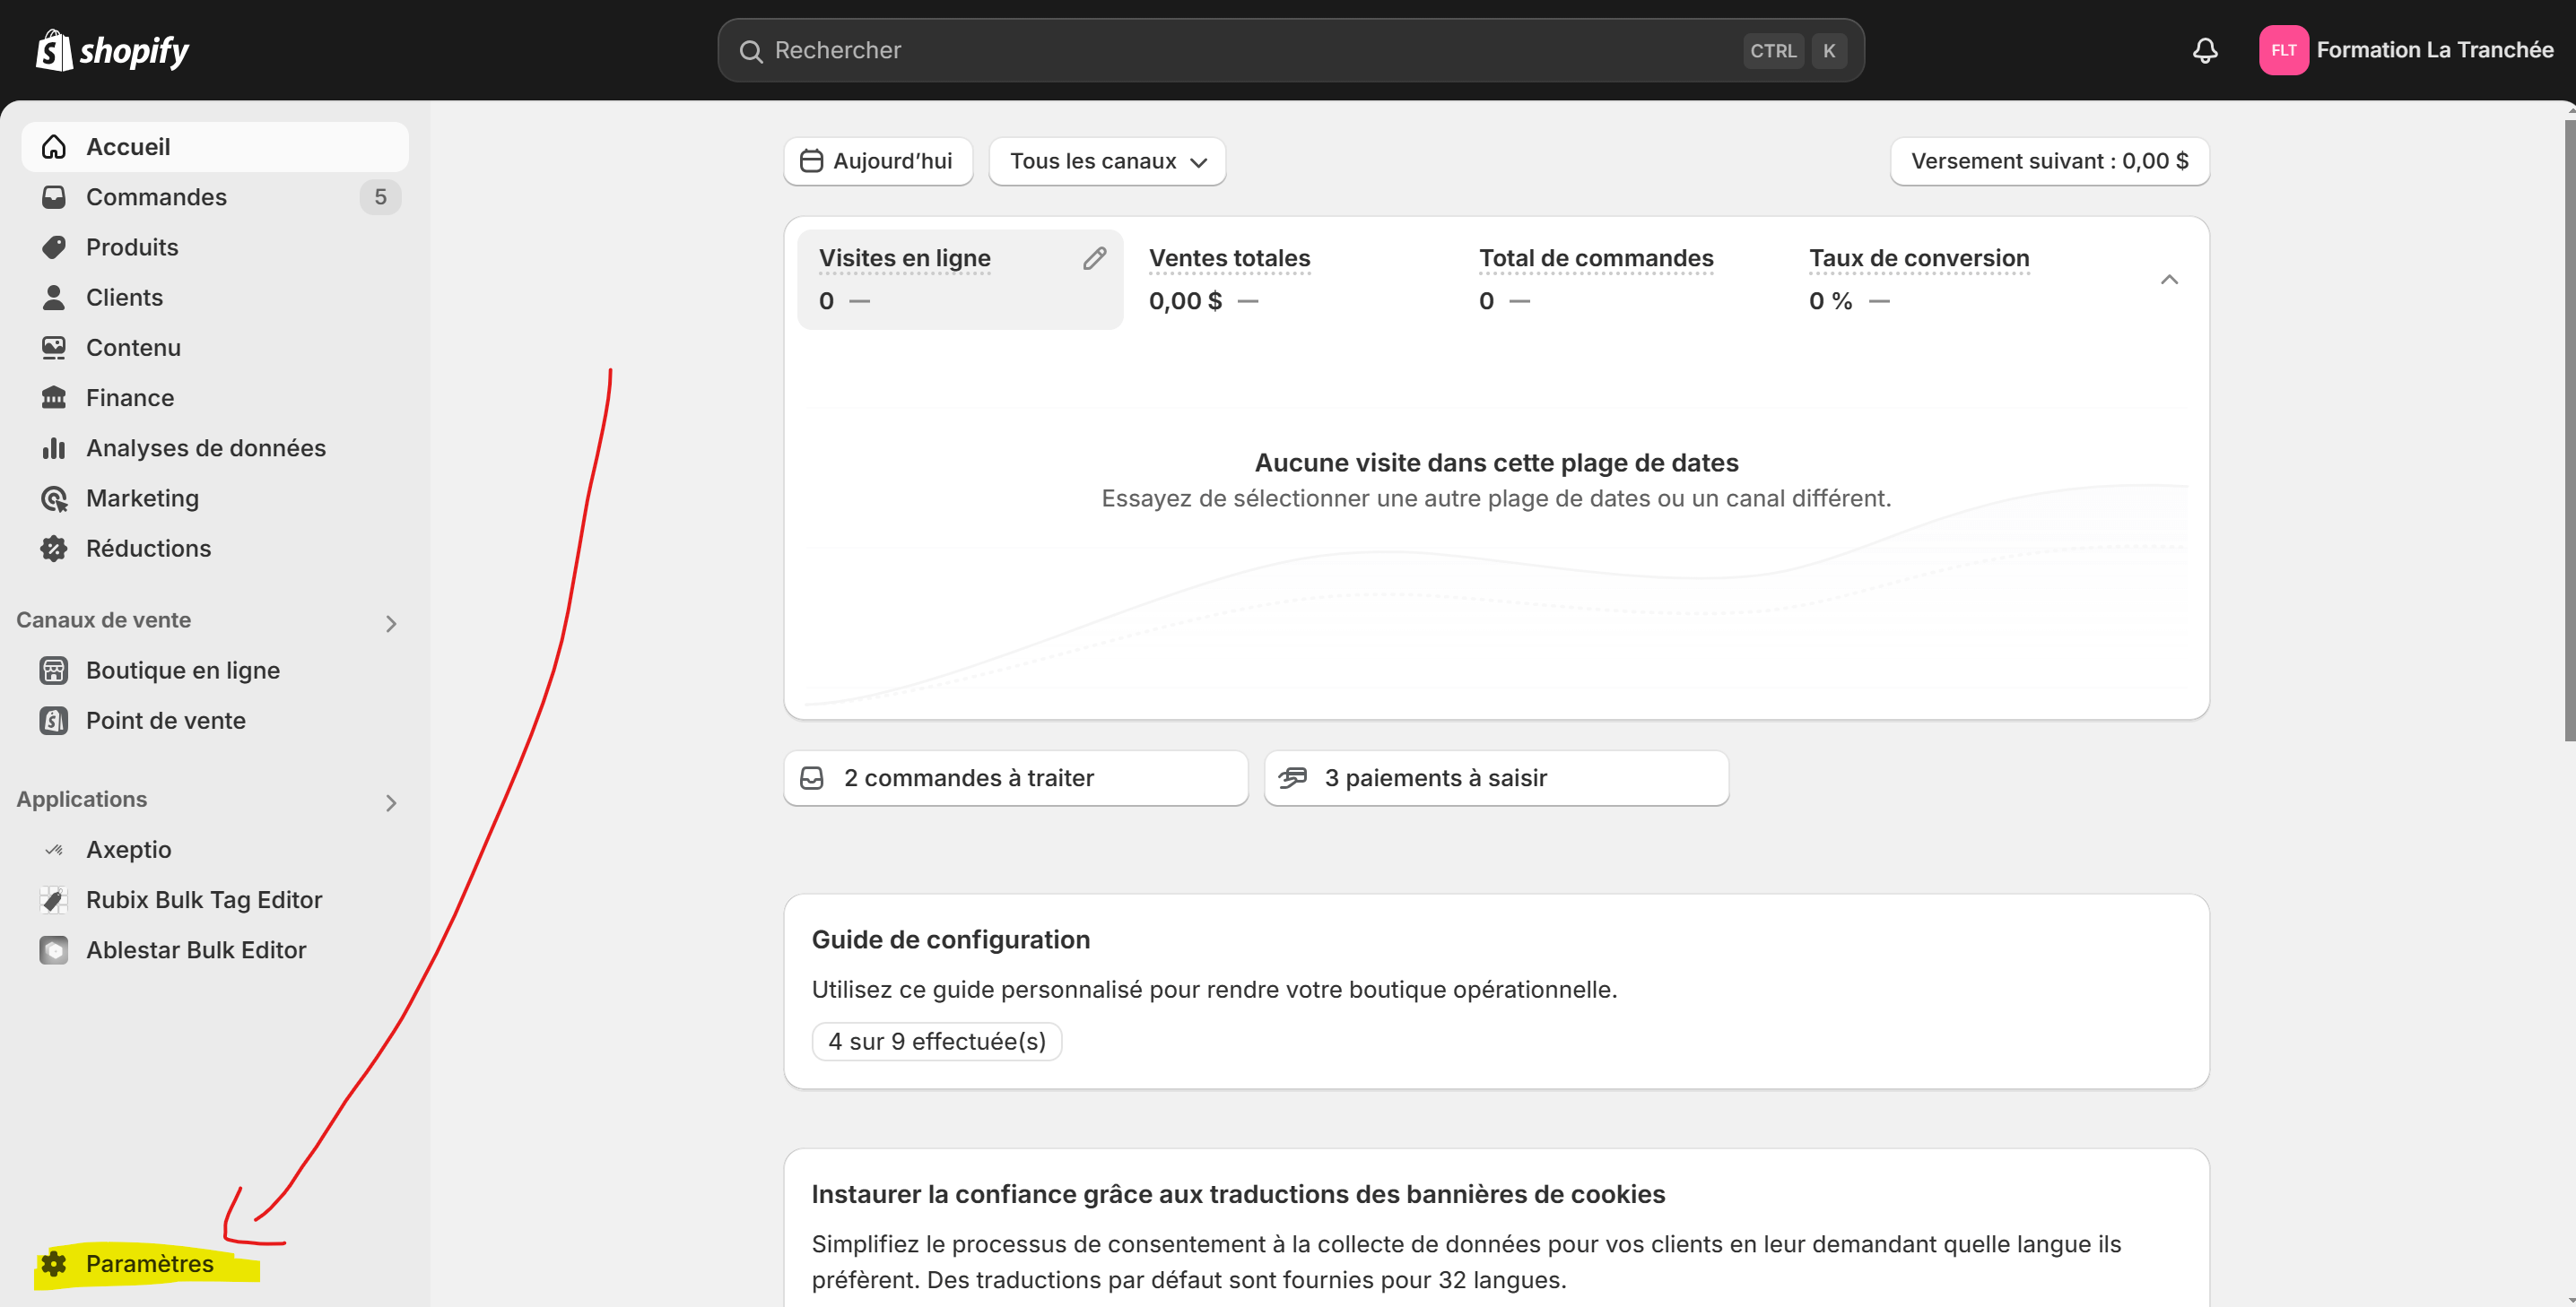The height and width of the screenshot is (1307, 2576).
Task: Click the 2 commandes à traiter button
Action: pos(1015,777)
